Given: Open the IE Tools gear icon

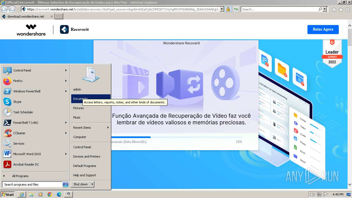Looking at the screenshot, I should [347, 10].
